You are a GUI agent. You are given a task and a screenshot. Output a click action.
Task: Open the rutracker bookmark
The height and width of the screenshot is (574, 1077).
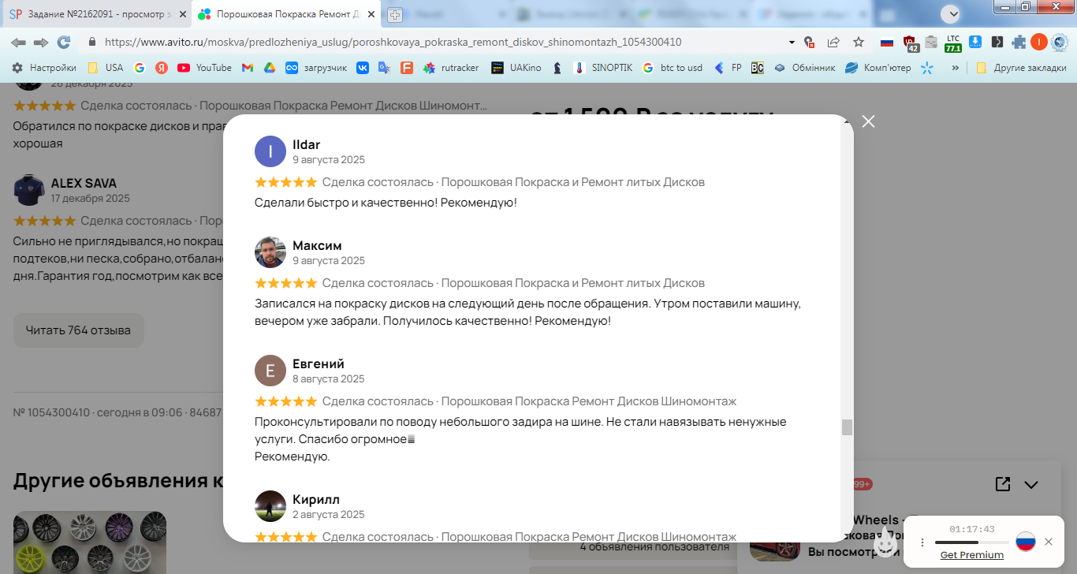pos(451,68)
